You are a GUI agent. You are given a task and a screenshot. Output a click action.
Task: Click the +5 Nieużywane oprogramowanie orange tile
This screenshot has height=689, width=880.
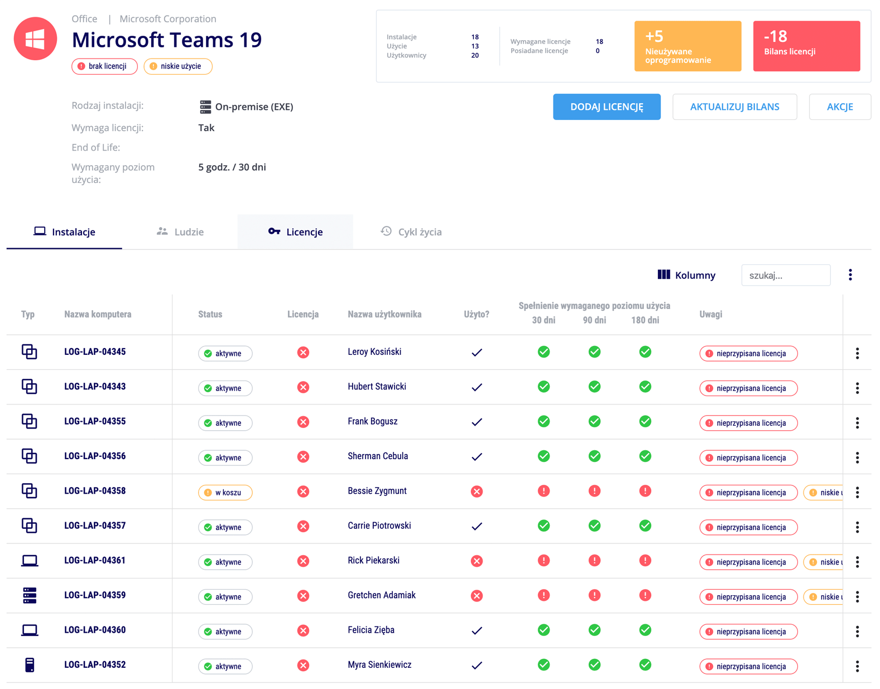pos(687,46)
